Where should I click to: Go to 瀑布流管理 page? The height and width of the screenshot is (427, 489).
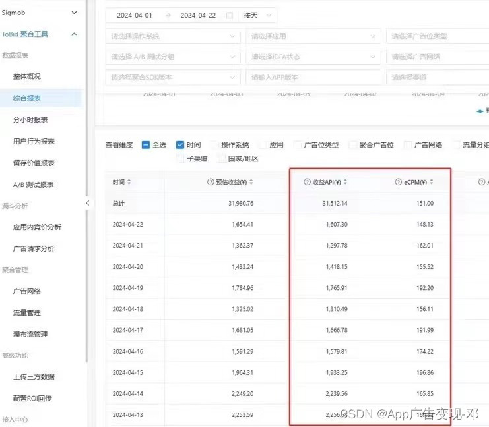point(30,335)
